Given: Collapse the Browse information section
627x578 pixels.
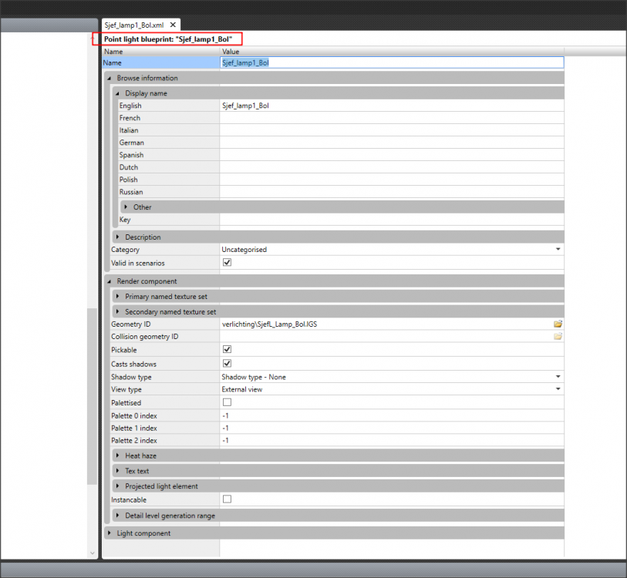Looking at the screenshot, I should click(110, 78).
